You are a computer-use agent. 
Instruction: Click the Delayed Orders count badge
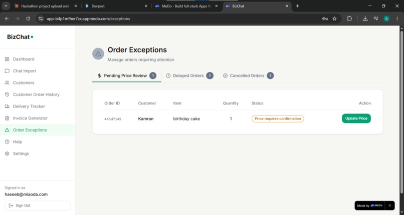[x=210, y=76]
